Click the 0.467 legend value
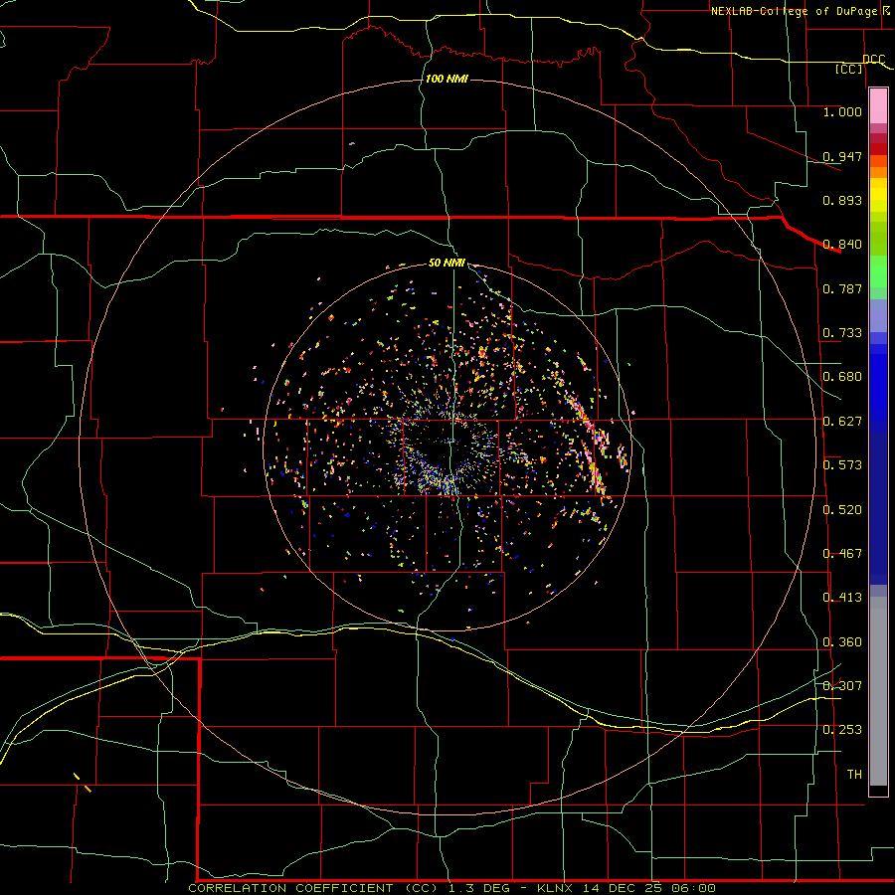The image size is (895, 895). (842, 554)
